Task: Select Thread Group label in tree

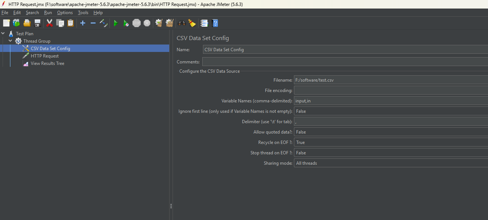Action: (37, 41)
